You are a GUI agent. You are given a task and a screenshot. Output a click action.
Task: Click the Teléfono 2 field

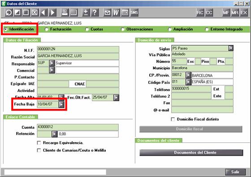191,96
